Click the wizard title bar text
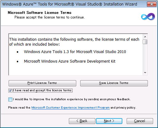The width and height of the screenshot is (158, 128). (69, 4)
